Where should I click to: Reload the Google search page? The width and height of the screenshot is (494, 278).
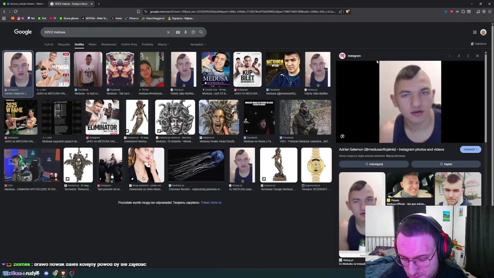16,12
